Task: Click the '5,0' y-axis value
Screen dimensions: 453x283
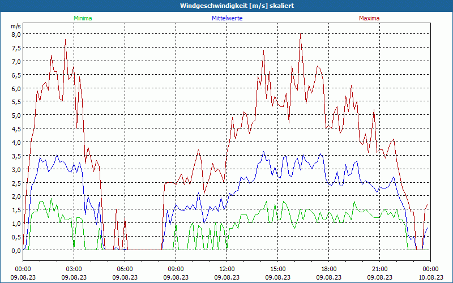Action: pyautogui.click(x=16, y=115)
